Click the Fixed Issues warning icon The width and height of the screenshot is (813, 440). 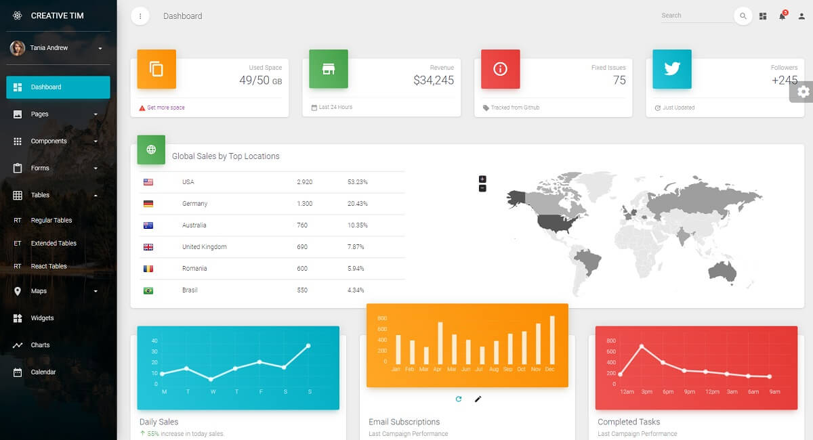click(500, 68)
